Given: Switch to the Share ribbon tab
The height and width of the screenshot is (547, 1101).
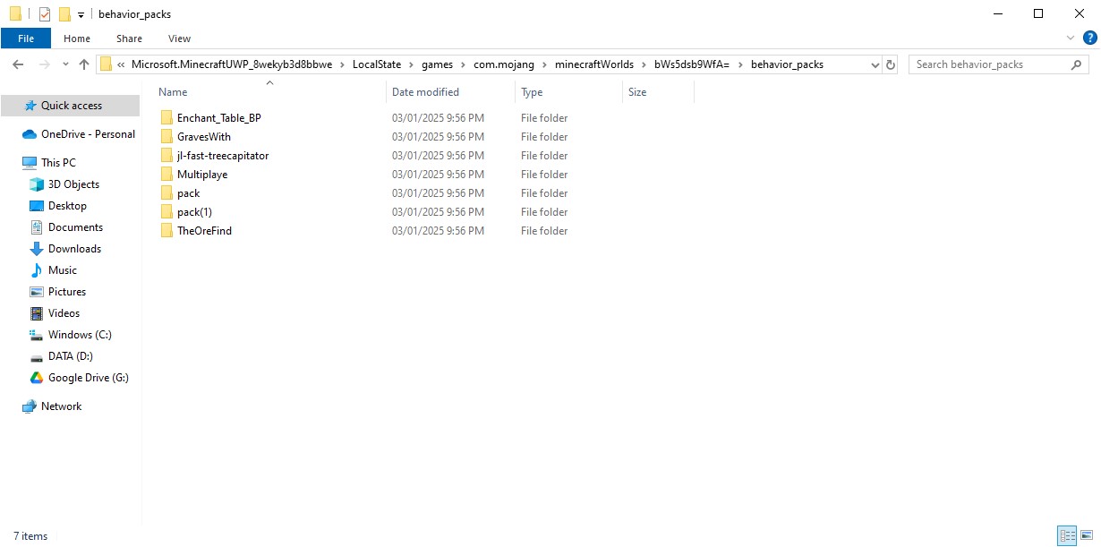Looking at the screenshot, I should pos(129,38).
